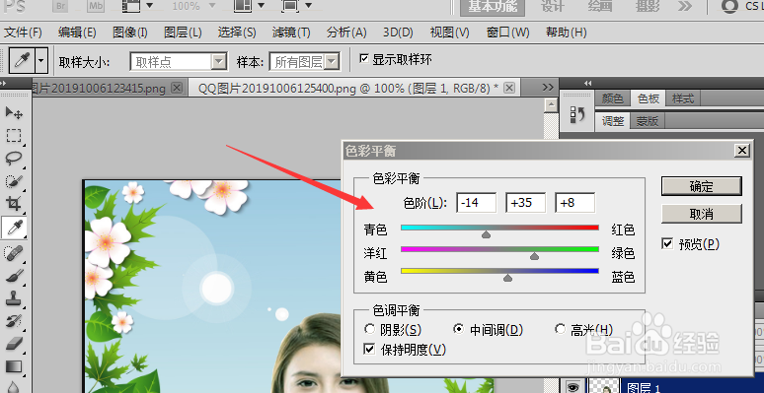The image size is (764, 393).
Task: Toggle 保持明度(V) checkbox
Action: (370, 349)
